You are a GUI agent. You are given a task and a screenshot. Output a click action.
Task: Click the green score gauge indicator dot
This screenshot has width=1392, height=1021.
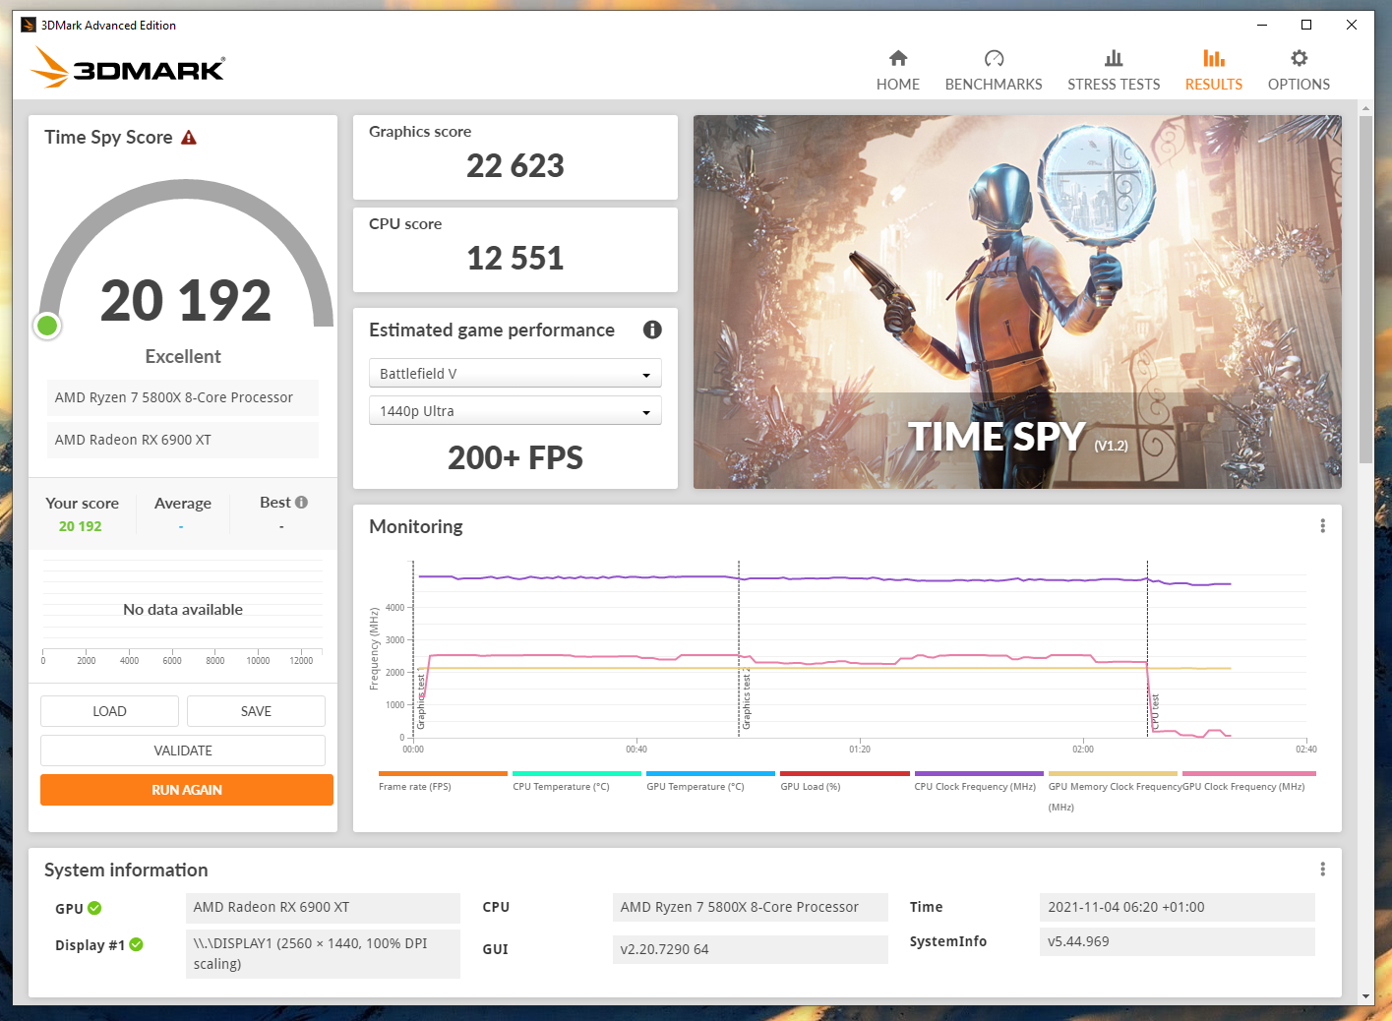[47, 326]
